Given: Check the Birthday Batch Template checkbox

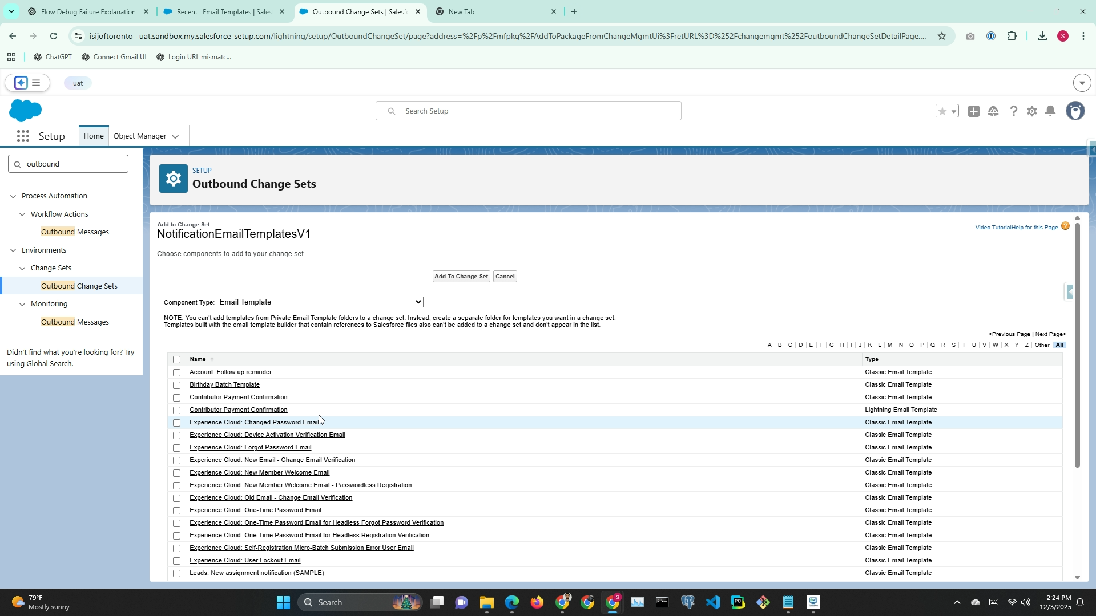Looking at the screenshot, I should click(x=177, y=385).
